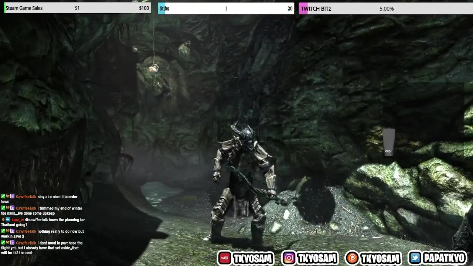
Task: Click the Instagram logo icon
Action: coord(289,258)
